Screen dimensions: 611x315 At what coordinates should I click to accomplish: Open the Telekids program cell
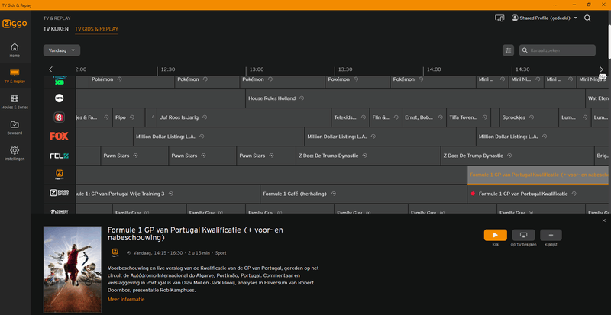click(350, 117)
